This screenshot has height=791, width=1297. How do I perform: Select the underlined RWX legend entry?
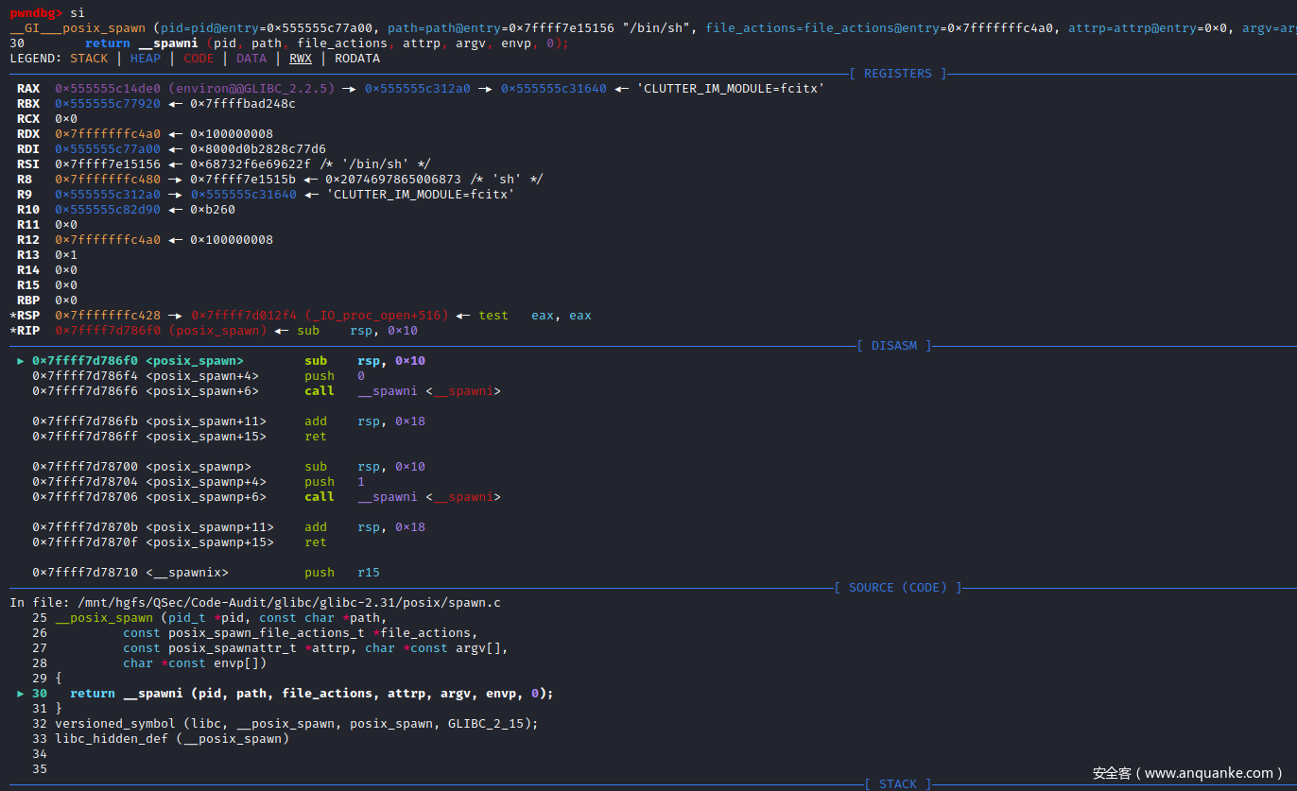tap(300, 59)
